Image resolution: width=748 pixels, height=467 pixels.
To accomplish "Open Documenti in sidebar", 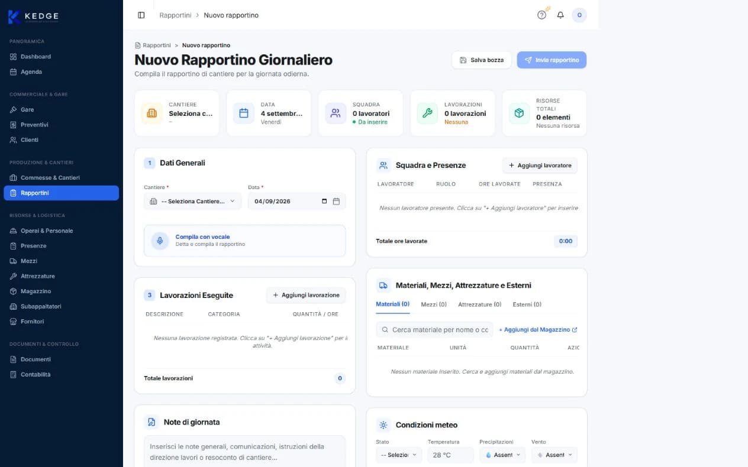I will (61, 359).
